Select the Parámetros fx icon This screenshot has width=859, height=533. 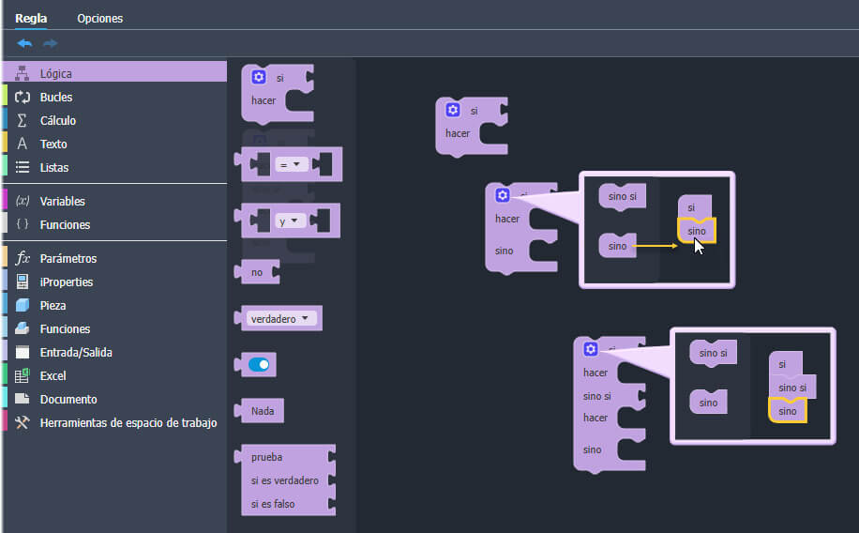coord(22,258)
